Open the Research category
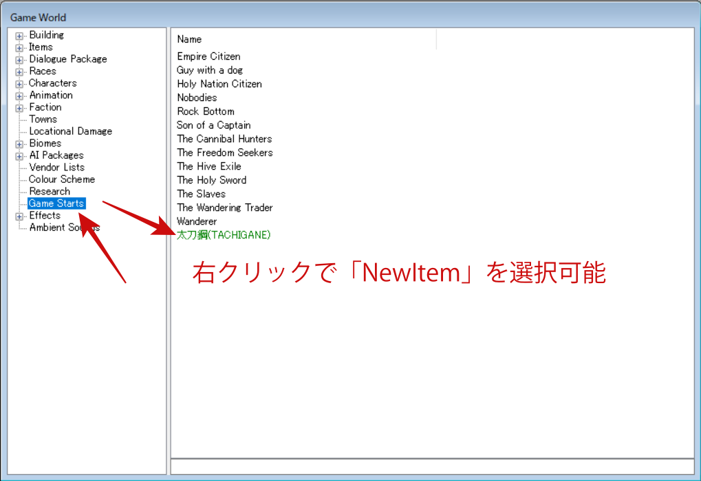Viewport: 701px width, 481px height. pyautogui.click(x=49, y=192)
